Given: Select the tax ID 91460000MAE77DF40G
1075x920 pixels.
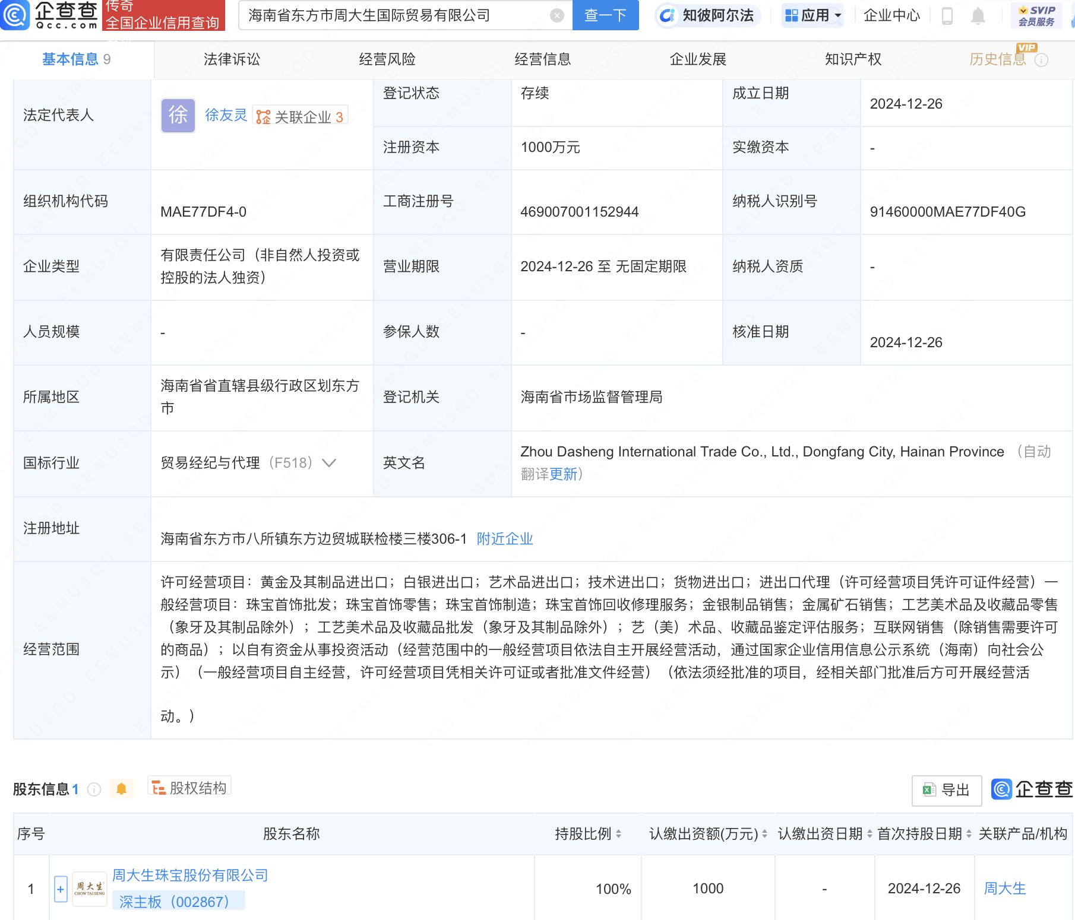Looking at the screenshot, I should coord(947,212).
